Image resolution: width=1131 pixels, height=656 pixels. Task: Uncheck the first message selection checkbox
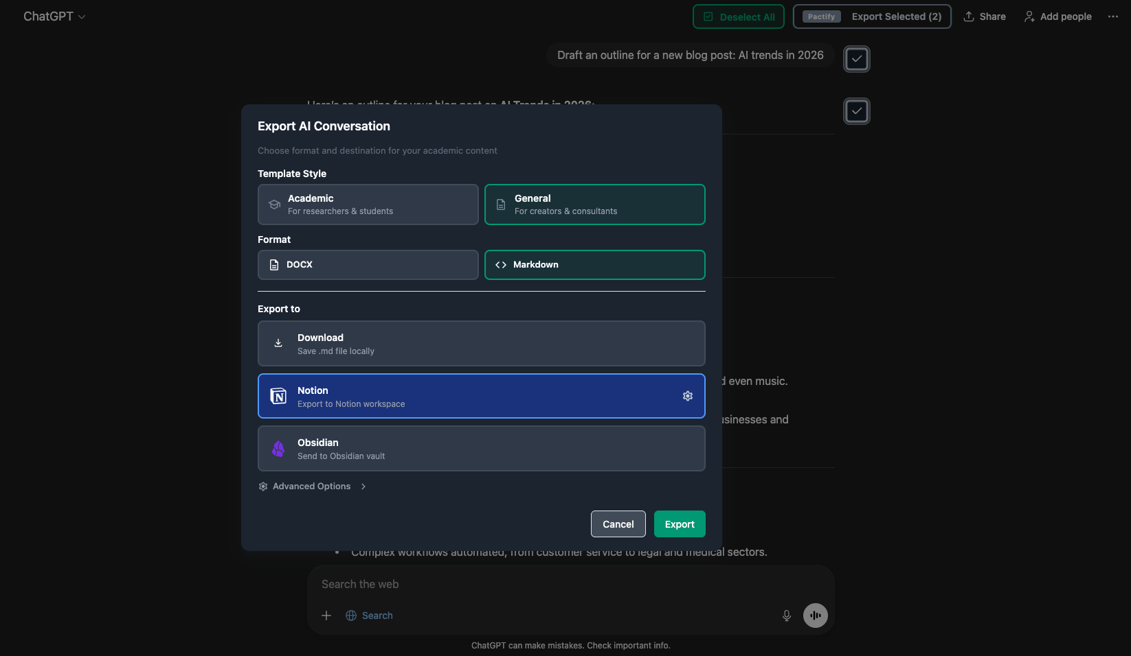856,58
